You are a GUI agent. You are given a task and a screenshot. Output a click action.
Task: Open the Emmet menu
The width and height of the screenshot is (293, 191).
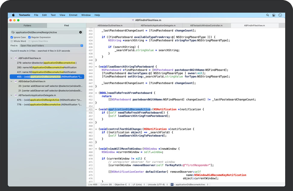(x=73, y=15)
